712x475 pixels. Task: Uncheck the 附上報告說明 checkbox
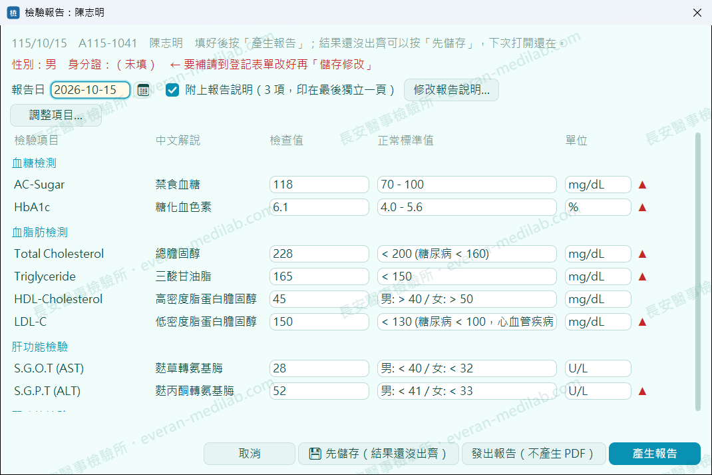[x=172, y=90]
